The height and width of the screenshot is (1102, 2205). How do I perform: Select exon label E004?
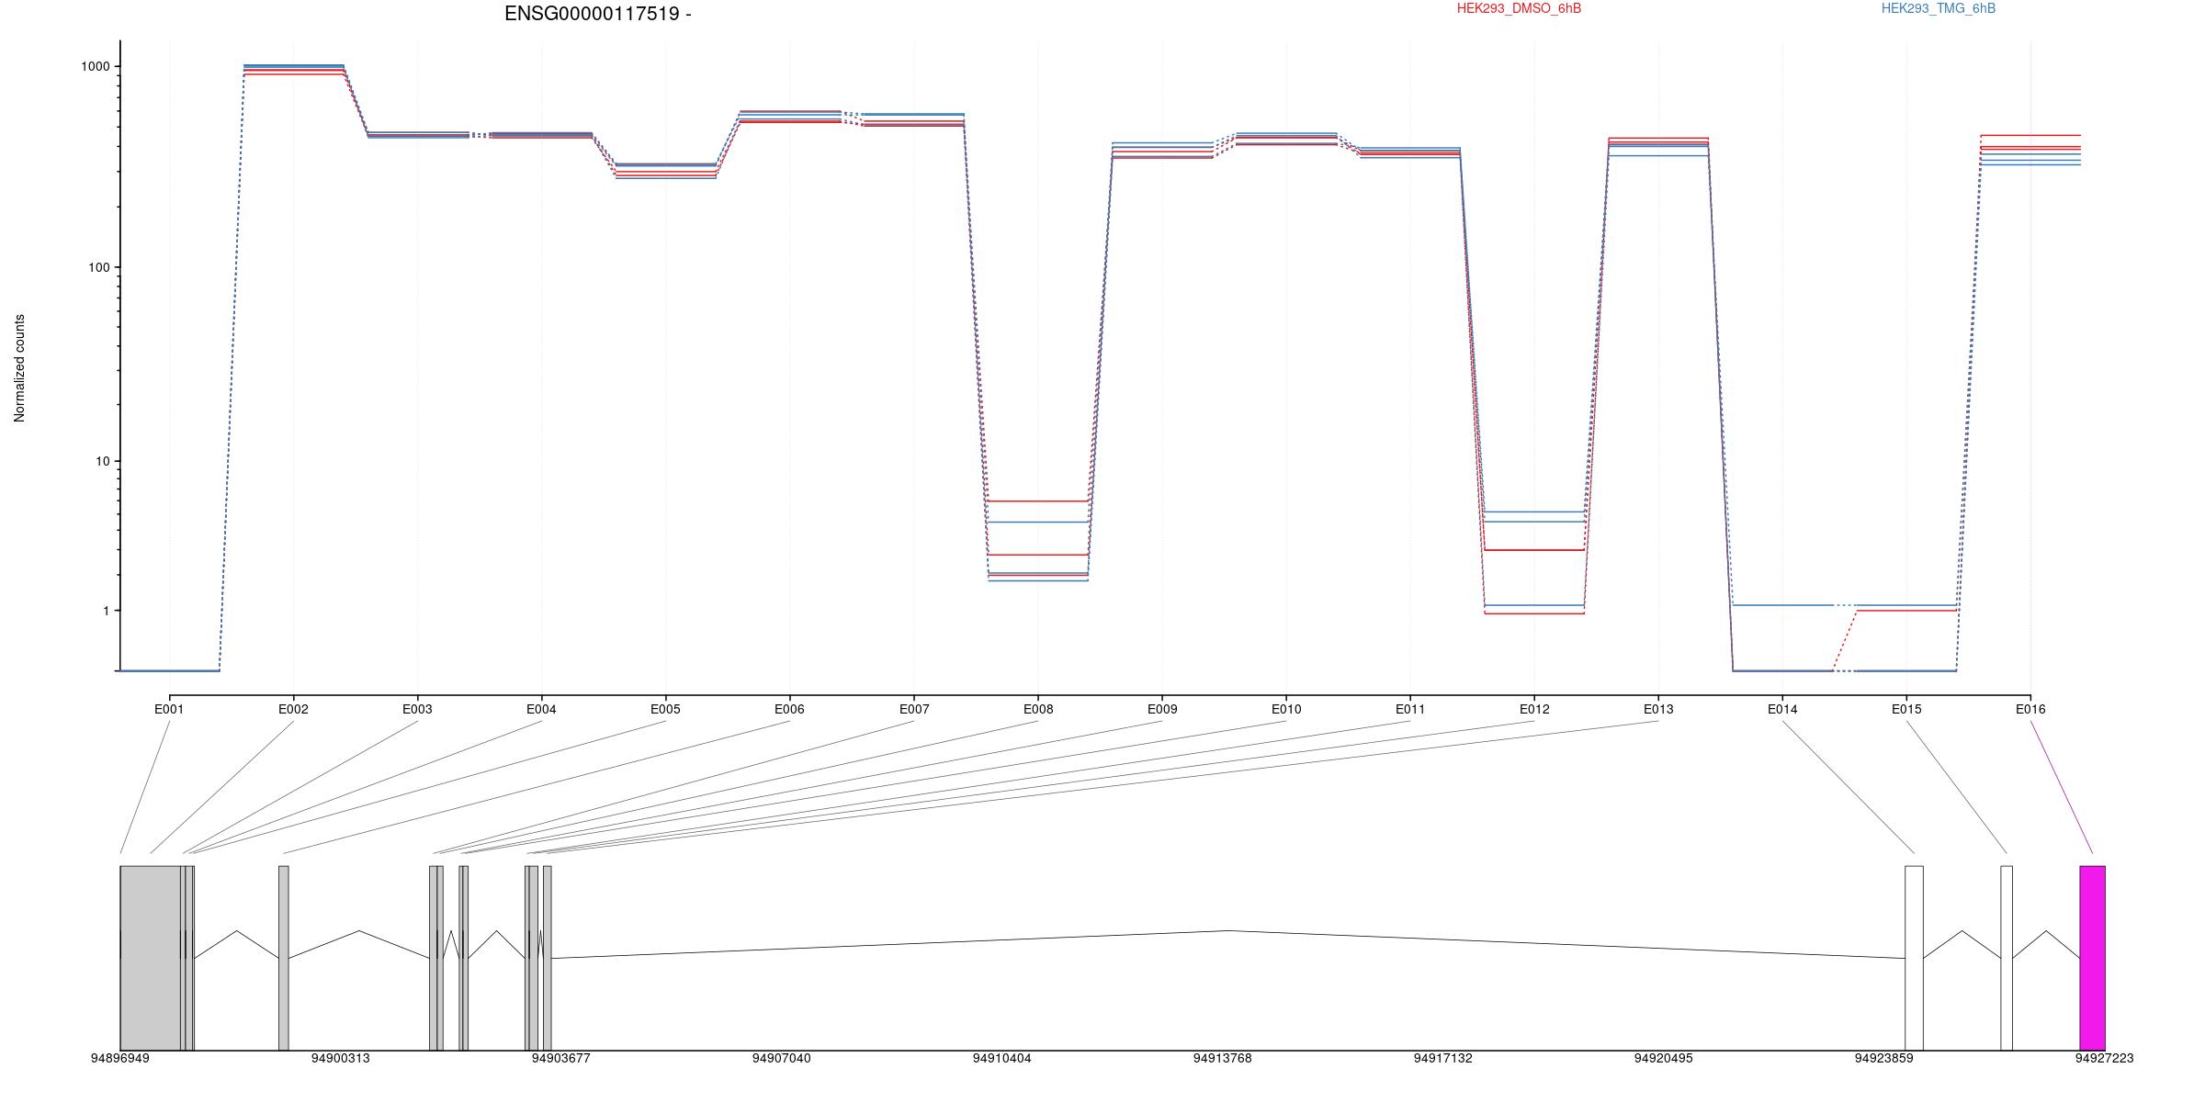click(x=541, y=709)
